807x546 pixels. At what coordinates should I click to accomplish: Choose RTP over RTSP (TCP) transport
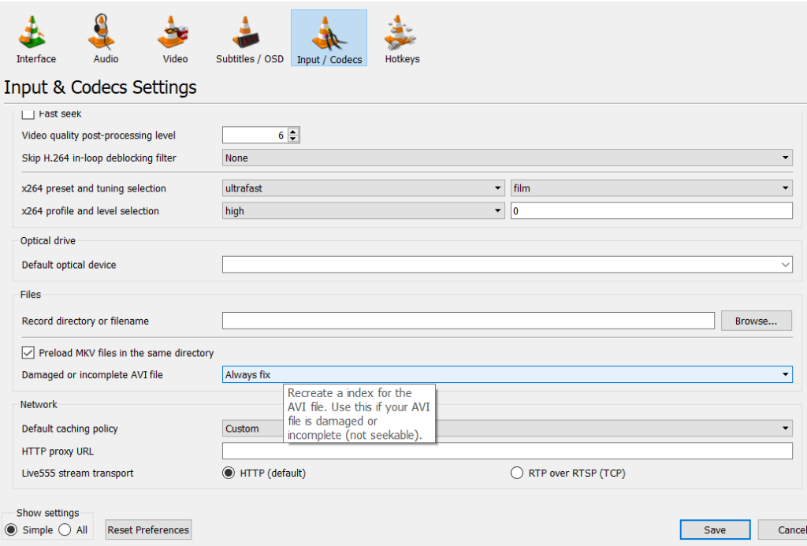pyautogui.click(x=517, y=473)
